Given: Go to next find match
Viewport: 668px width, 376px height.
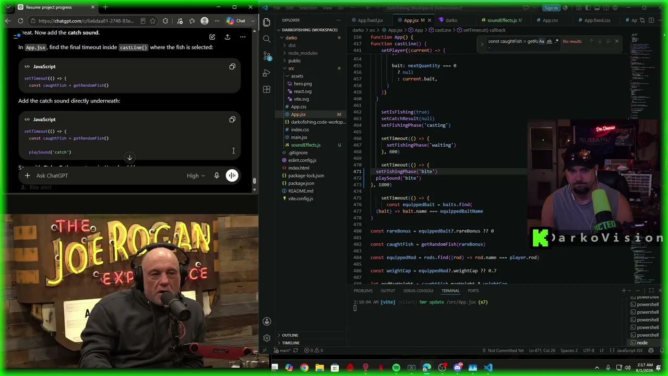Looking at the screenshot, I should tap(600, 41).
